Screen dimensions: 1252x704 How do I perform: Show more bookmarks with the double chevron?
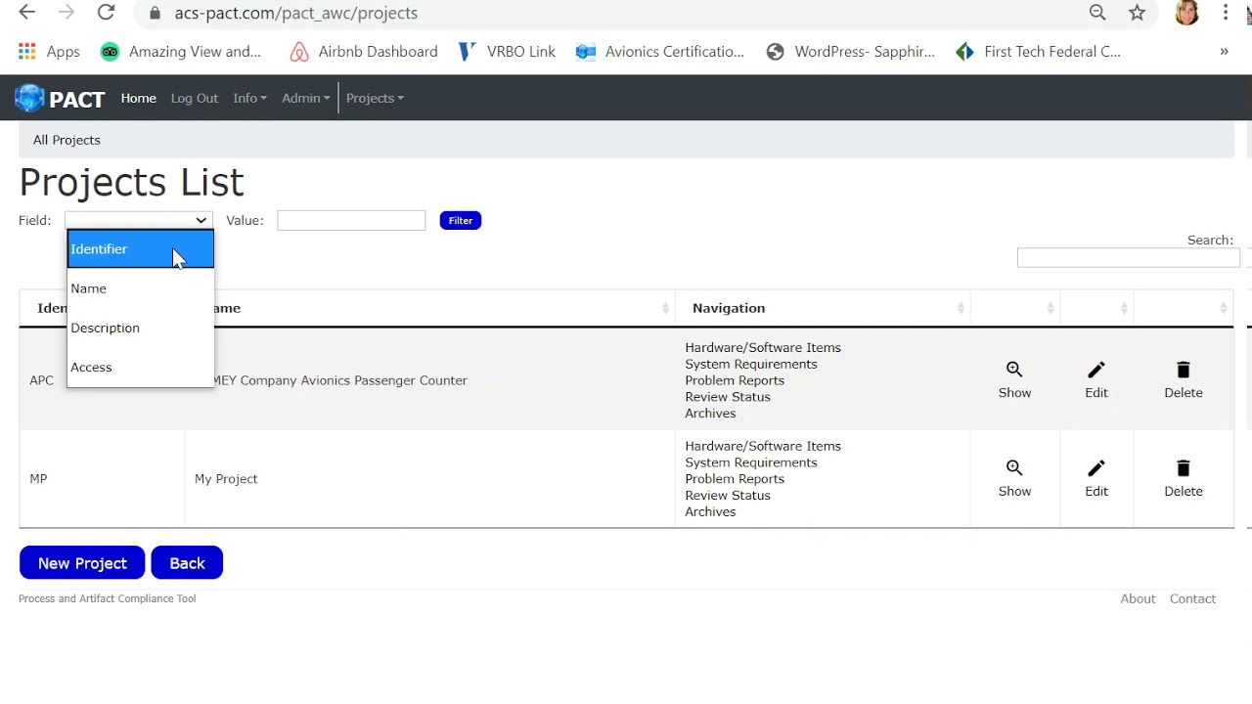pos(1224,52)
